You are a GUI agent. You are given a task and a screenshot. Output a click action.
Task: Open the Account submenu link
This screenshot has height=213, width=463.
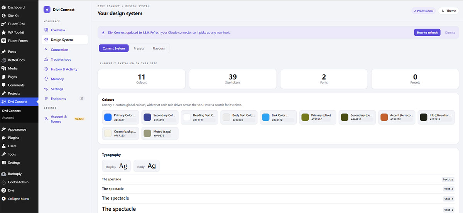pyautogui.click(x=8, y=118)
